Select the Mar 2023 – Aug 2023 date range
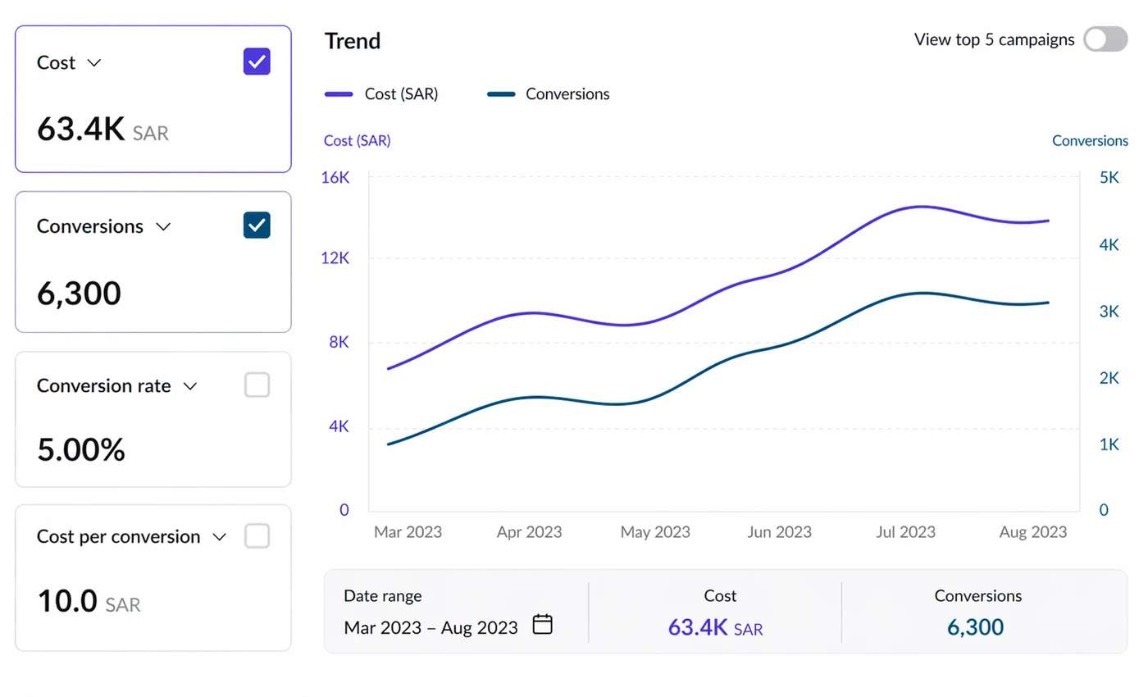 tap(431, 628)
